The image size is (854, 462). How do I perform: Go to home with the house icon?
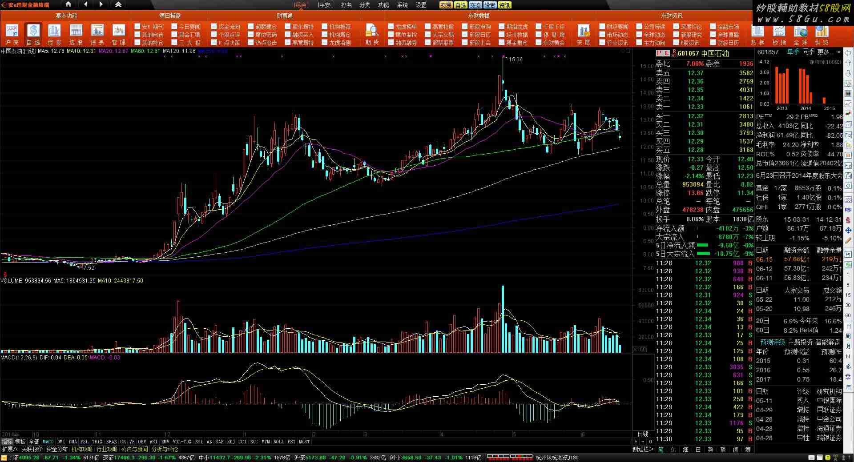(x=68, y=4)
